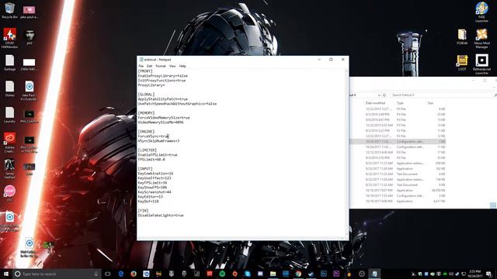This screenshot has width=497, height=279.
Task: Open Premiere Pro from the taskbar
Action: (x=336, y=274)
